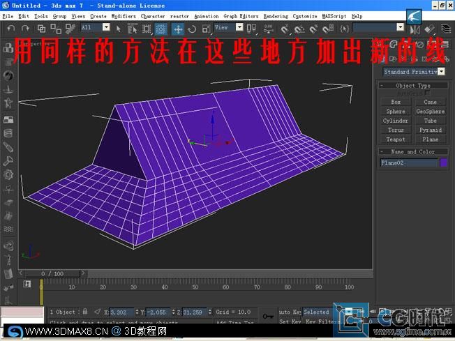Click the Named Selection Sets icon

(x=345, y=29)
